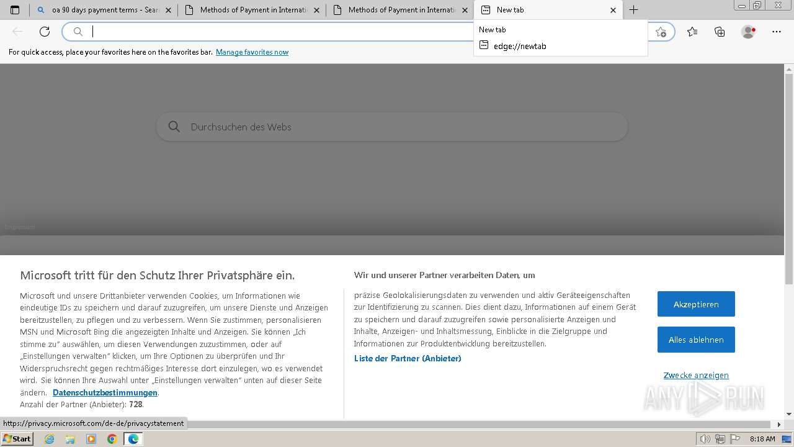Select edge://newtab suggestion

(520, 46)
